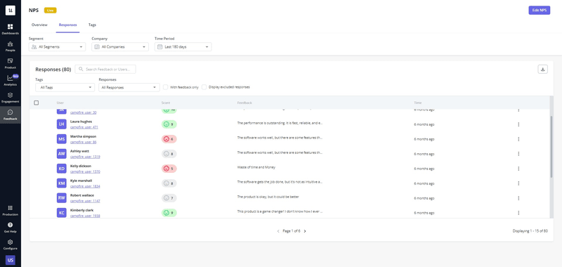Open kebab menu for Kelly dickson row

point(518,169)
